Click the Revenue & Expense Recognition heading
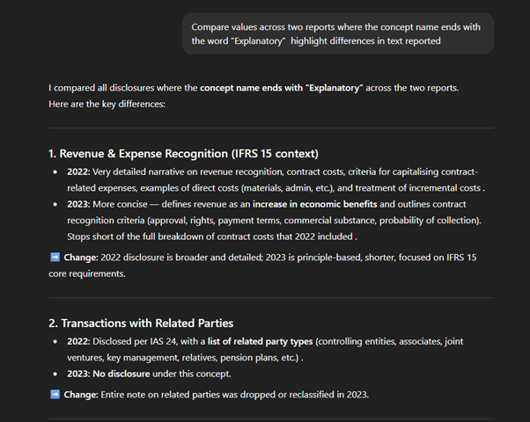Image resolution: width=530 pixels, height=422 pixels. coord(182,154)
